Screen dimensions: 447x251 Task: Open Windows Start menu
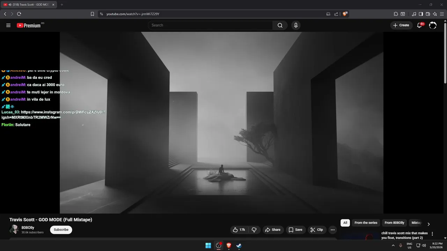pos(208,245)
